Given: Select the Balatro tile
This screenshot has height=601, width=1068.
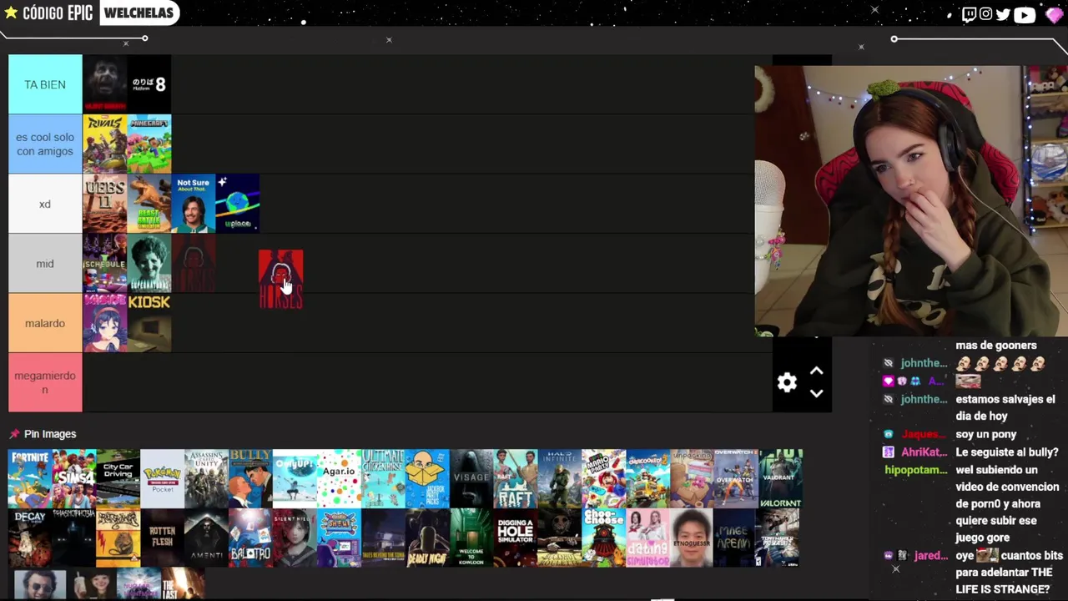Looking at the screenshot, I should pyautogui.click(x=250, y=538).
